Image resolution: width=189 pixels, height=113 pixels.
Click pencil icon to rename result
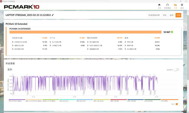click(x=53, y=15)
